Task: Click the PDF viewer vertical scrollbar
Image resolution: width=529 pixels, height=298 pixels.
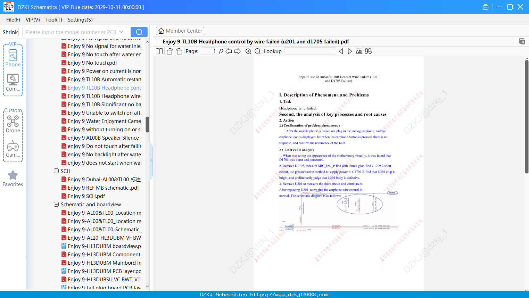Action: pos(527,117)
